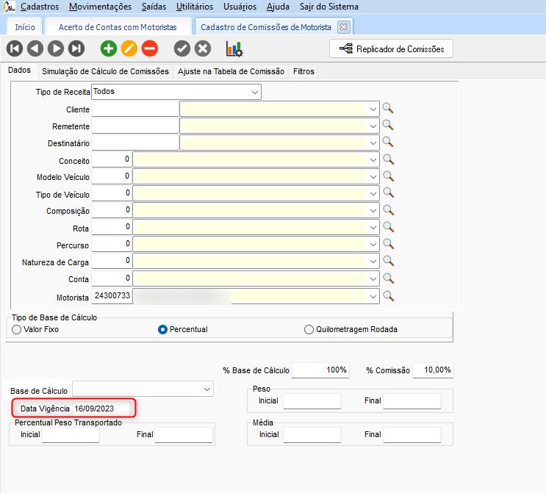Screen dimensions: 546x493
Task: Expand the Cliente name dropdown
Action: tap(373, 109)
